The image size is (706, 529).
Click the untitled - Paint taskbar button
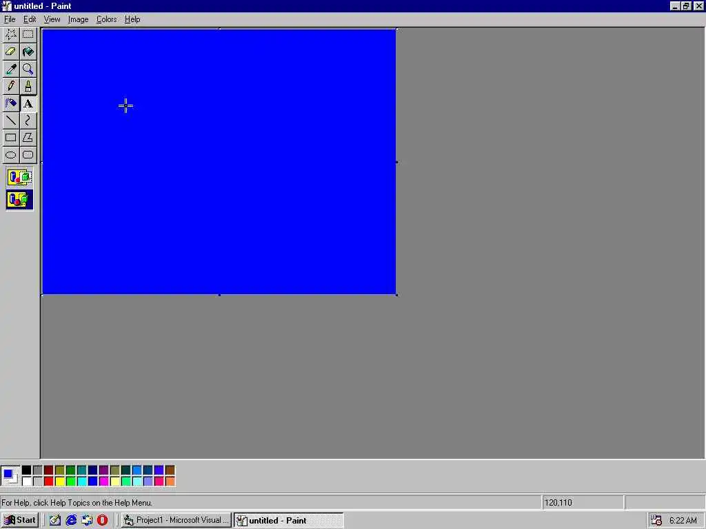[x=289, y=520]
